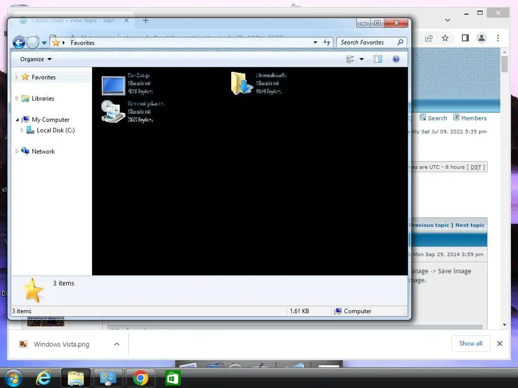
Task: Open the forum Members link
Action: (x=470, y=118)
